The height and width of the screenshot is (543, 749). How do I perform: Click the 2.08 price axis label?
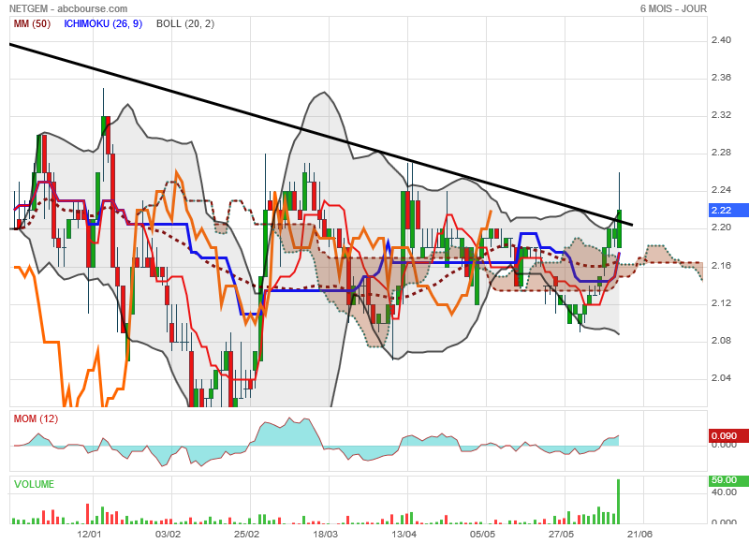[721, 341]
